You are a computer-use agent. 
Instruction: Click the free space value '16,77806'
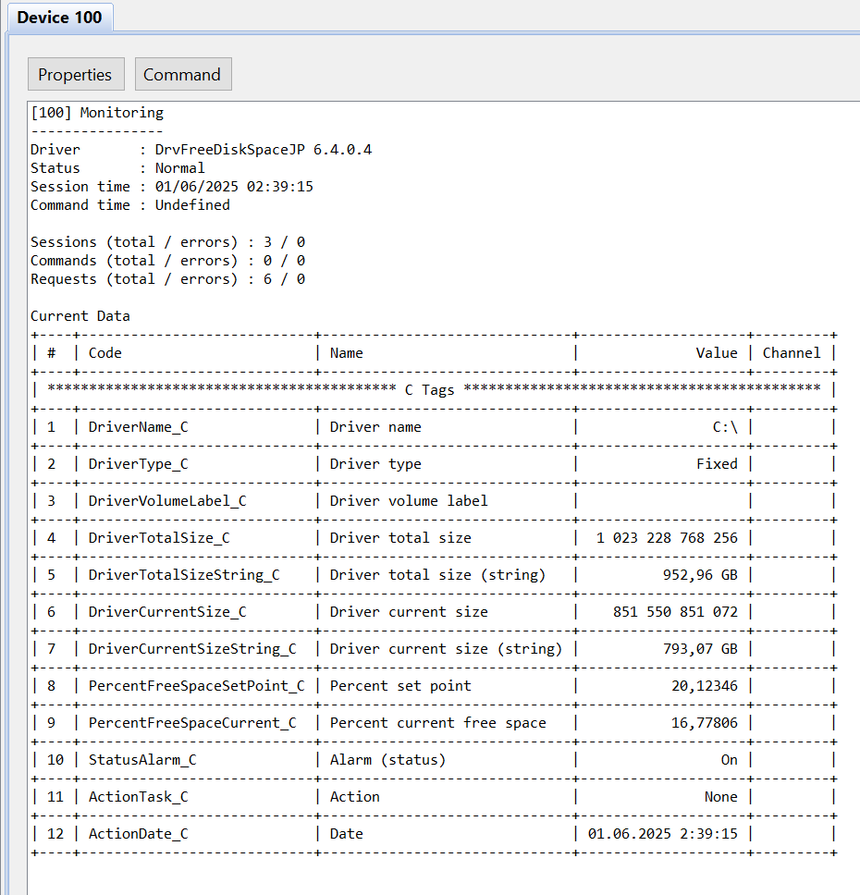point(705,723)
